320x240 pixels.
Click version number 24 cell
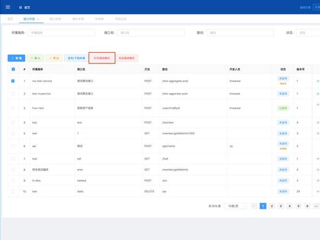[x=298, y=192]
